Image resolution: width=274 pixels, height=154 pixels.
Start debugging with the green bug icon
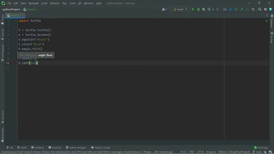pyautogui.click(x=198, y=9)
